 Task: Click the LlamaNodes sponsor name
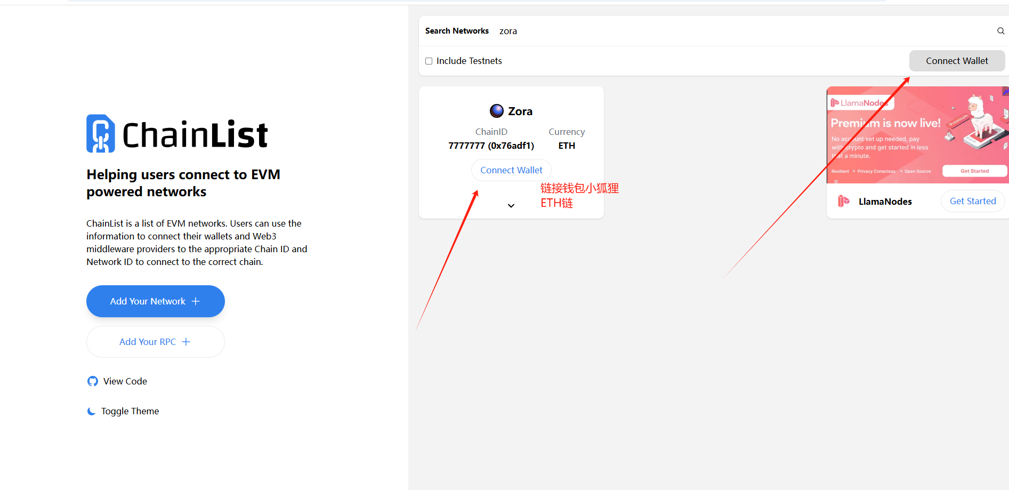tap(885, 202)
